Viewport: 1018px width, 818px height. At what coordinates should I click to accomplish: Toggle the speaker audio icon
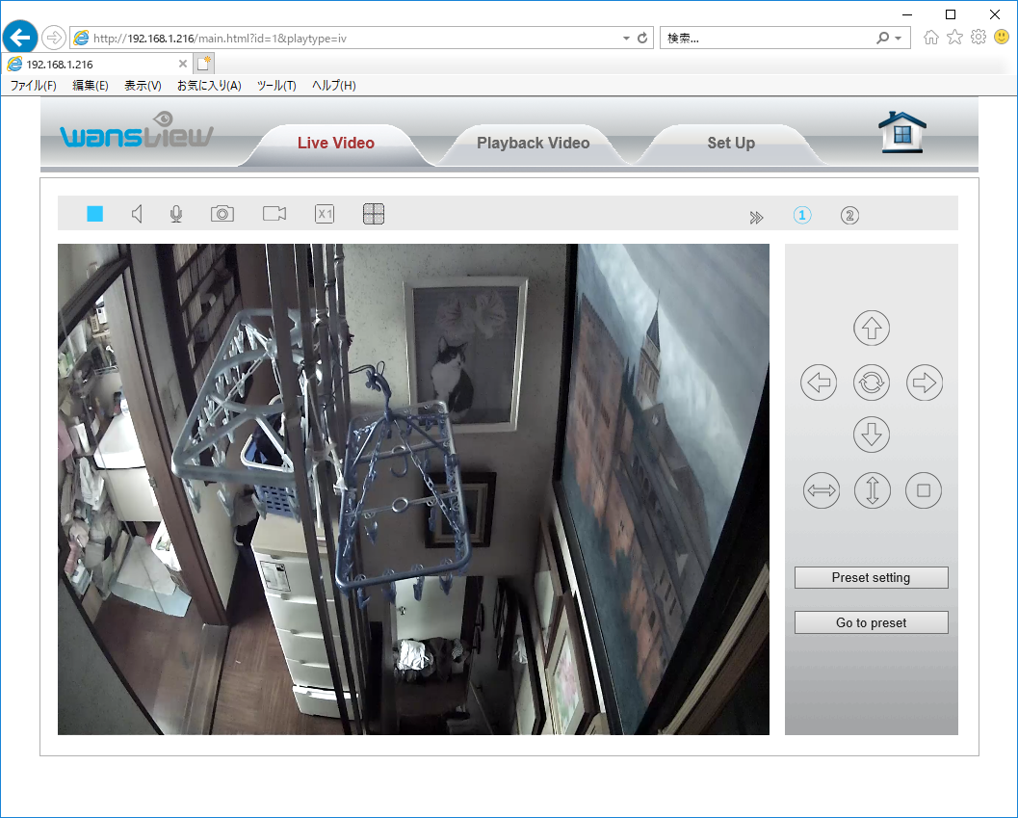pos(137,214)
